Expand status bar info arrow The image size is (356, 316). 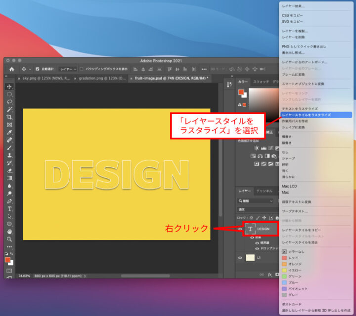pyautogui.click(x=85, y=276)
